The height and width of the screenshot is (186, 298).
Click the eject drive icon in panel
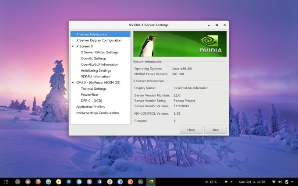(x=226, y=182)
